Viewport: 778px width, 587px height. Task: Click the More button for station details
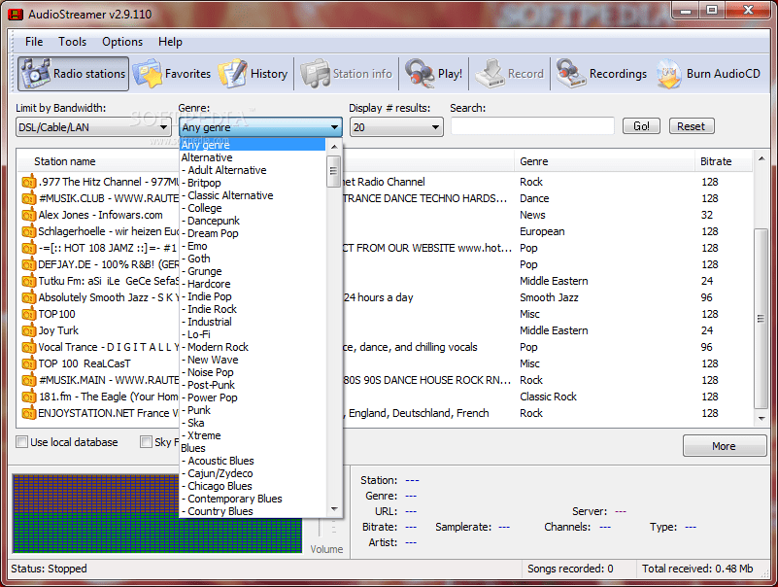724,445
